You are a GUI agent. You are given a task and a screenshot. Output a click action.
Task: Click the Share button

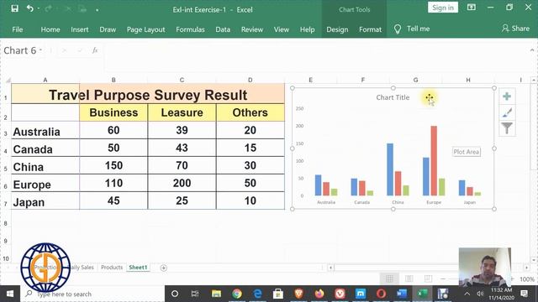pyautogui.click(x=515, y=29)
